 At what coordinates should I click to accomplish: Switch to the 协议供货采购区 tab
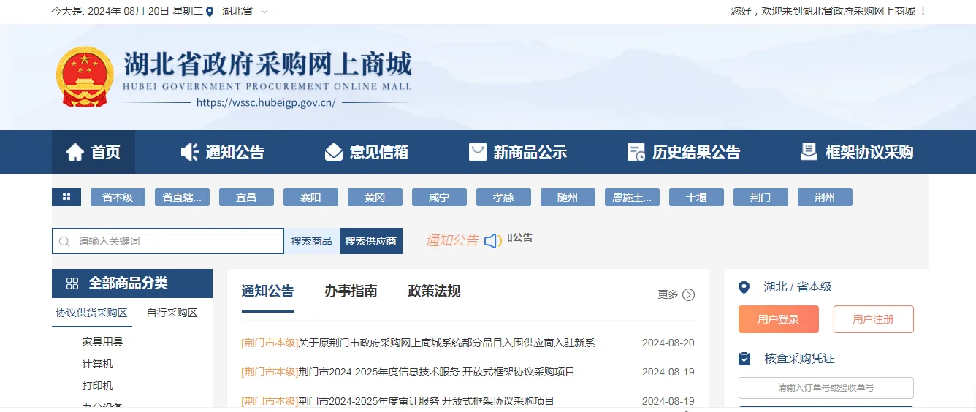tap(92, 313)
